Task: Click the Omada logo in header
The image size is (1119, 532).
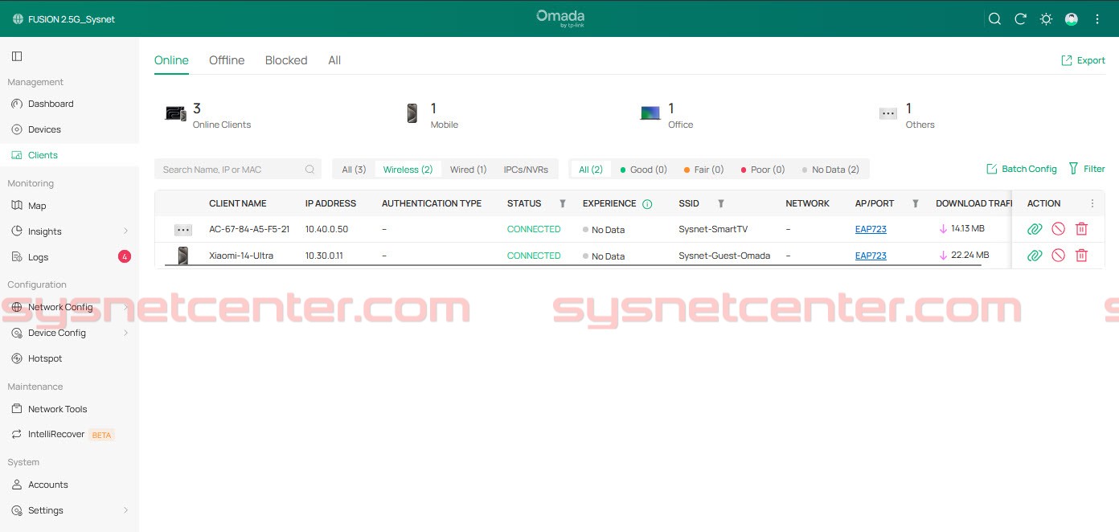Action: (x=560, y=18)
